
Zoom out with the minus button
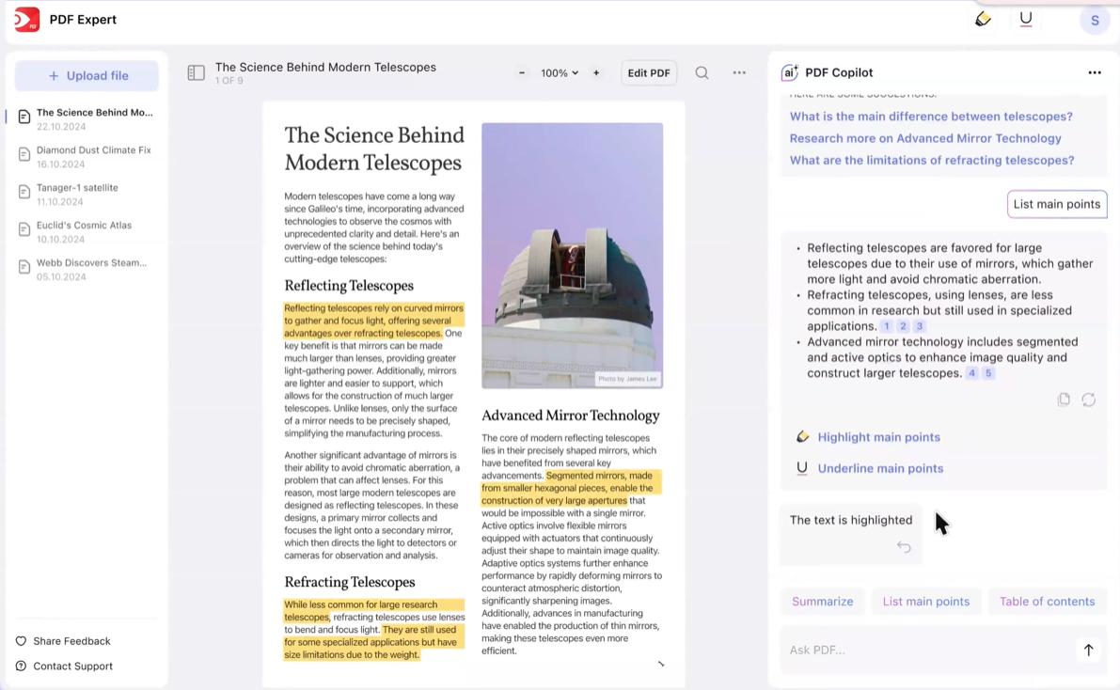[x=522, y=73]
